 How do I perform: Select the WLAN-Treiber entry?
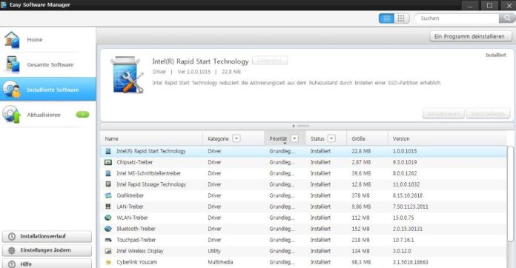(x=303, y=218)
